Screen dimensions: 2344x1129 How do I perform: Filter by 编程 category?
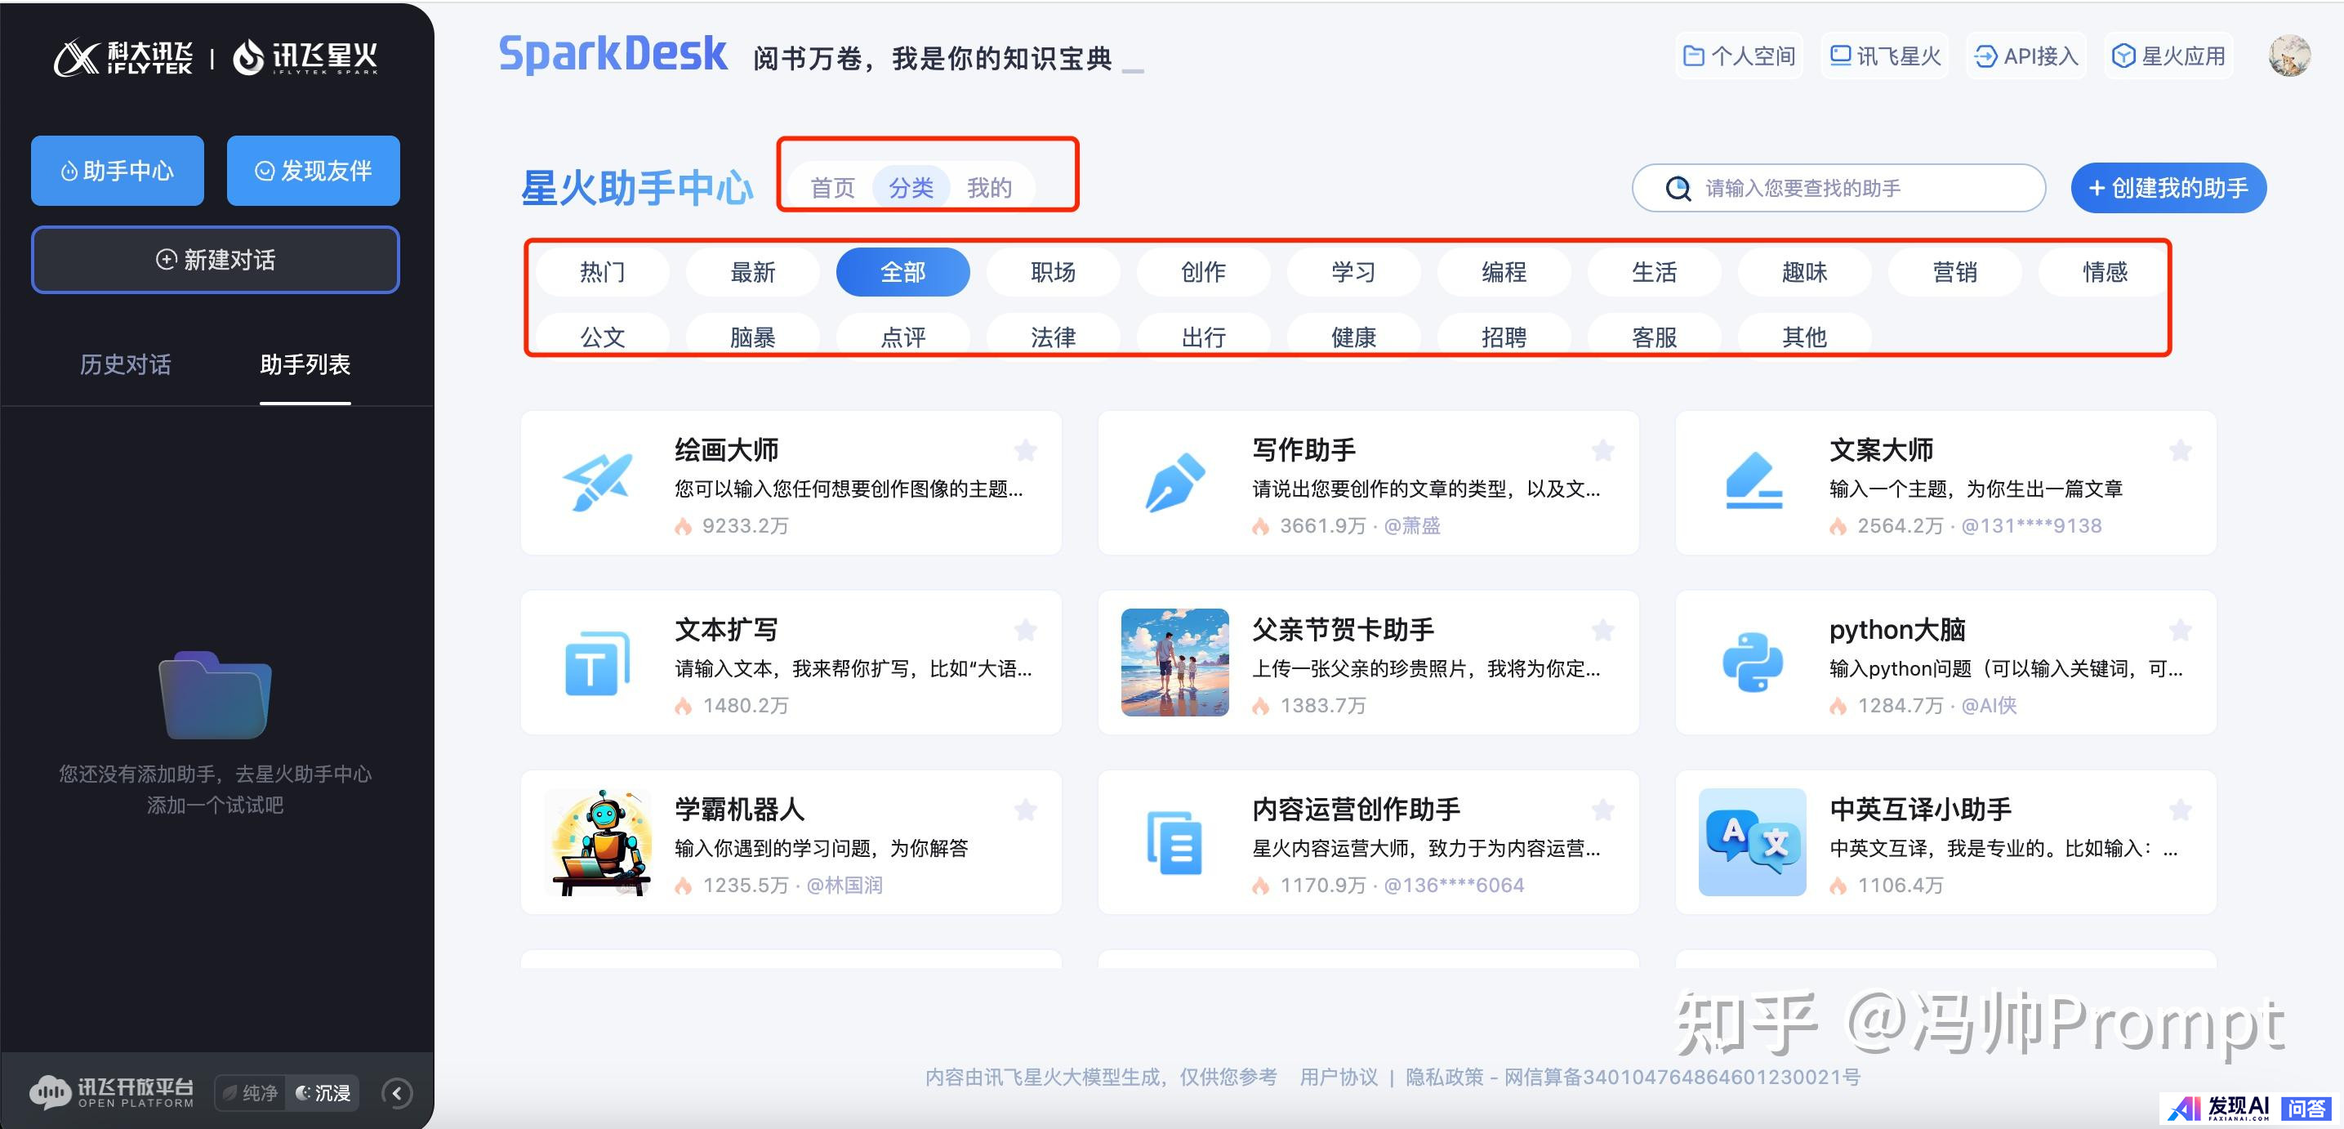tap(1504, 271)
